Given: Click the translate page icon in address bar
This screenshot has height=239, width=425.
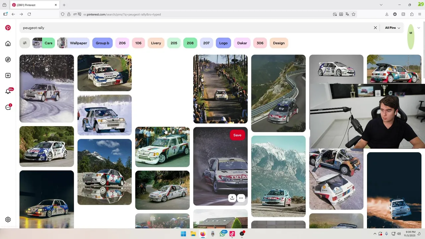Looking at the screenshot, I should 347,14.
